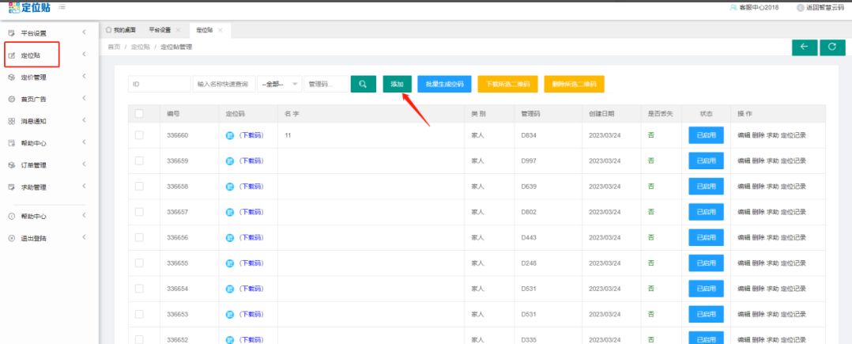Click the green back arrow button
This screenshot has height=344, width=852.
[x=804, y=47]
